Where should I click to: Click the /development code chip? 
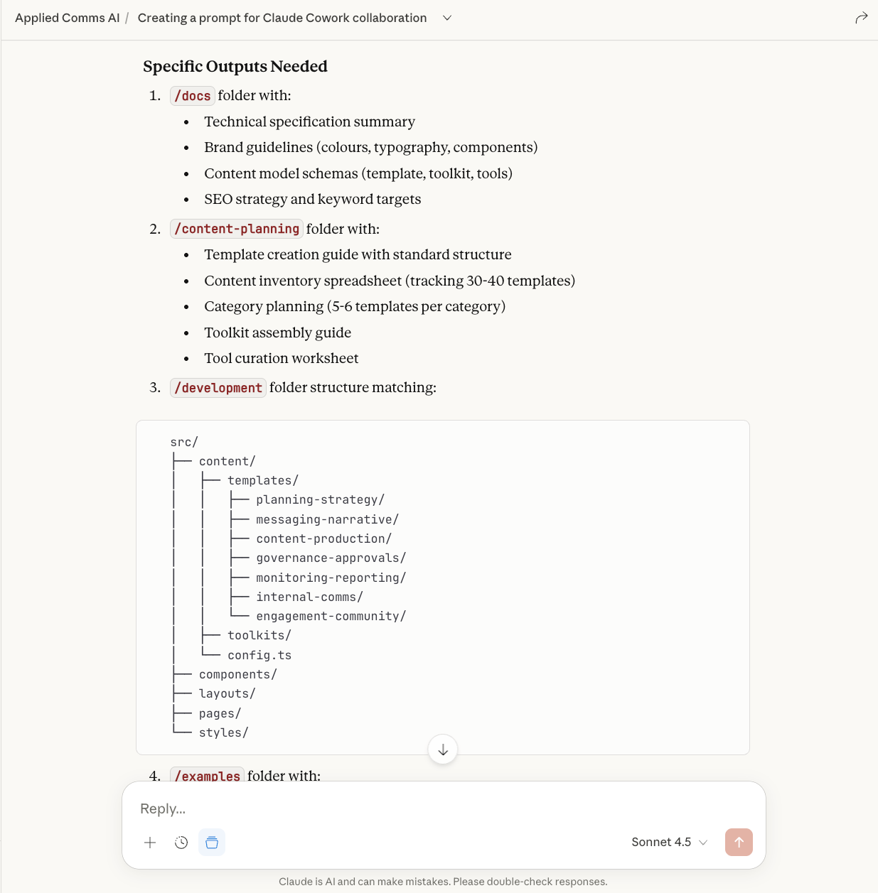[218, 388]
